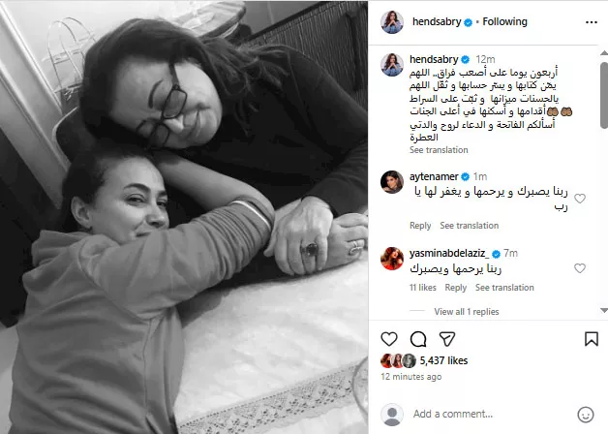Expand View all 1 replies

click(x=467, y=311)
